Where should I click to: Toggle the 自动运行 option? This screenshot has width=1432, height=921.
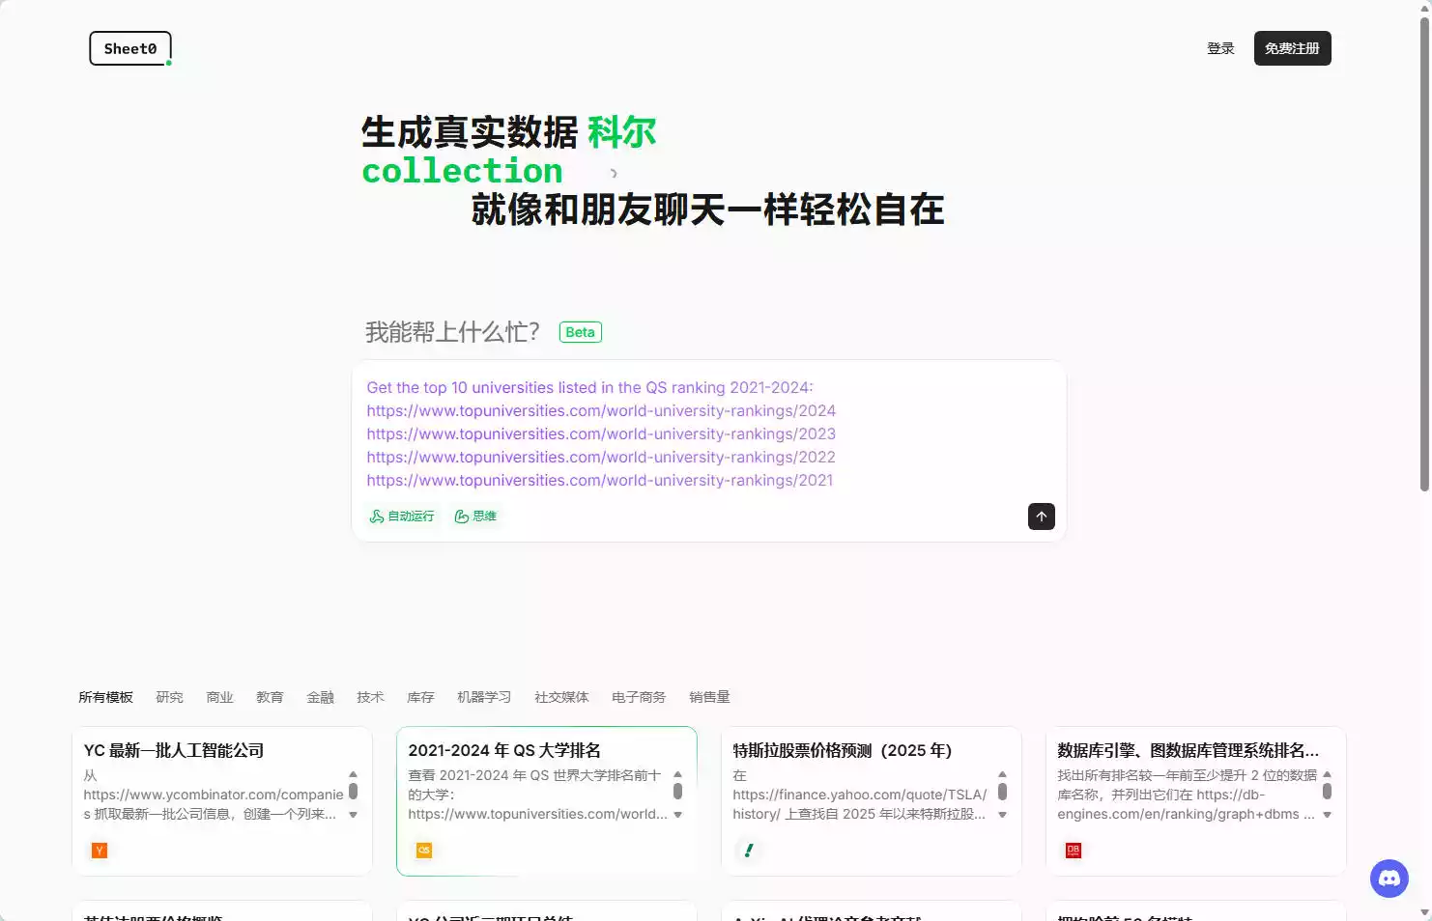pyautogui.click(x=402, y=516)
